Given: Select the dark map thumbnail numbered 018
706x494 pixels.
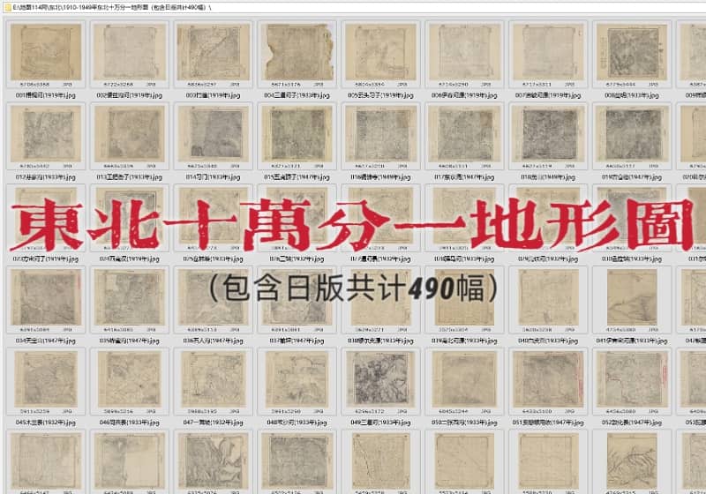Looking at the screenshot, I should coord(548,134).
